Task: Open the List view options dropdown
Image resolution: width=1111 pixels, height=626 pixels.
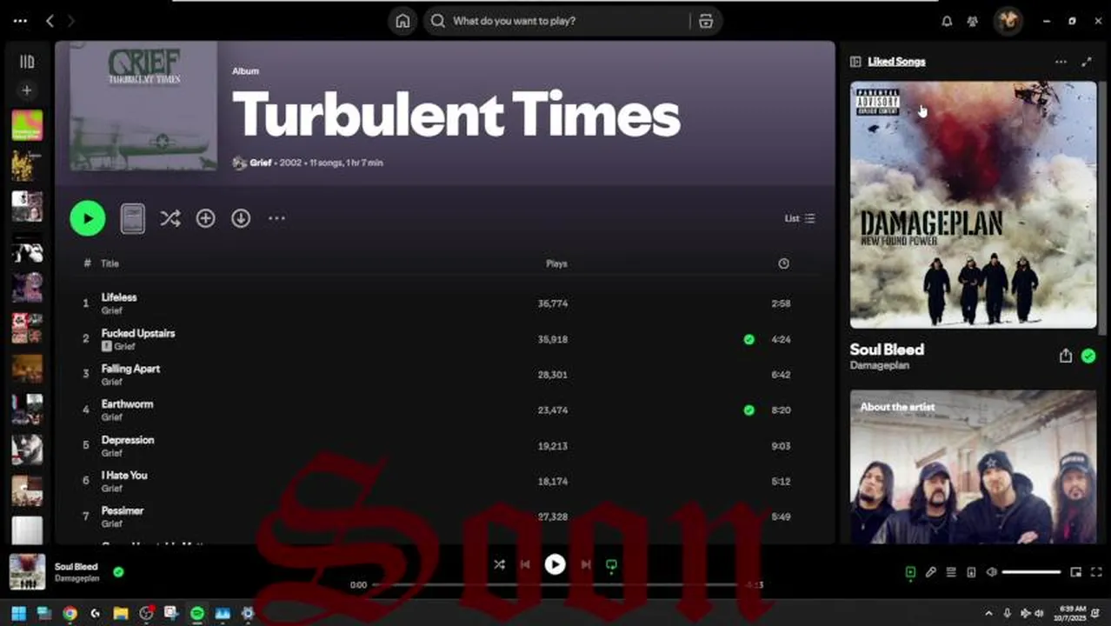Action: point(800,218)
